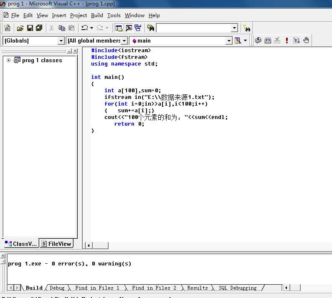Open the (Globals) class dropdown

point(61,40)
